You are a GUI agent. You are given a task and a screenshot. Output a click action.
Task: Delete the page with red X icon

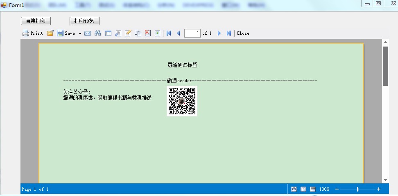pyautogui.click(x=148, y=33)
